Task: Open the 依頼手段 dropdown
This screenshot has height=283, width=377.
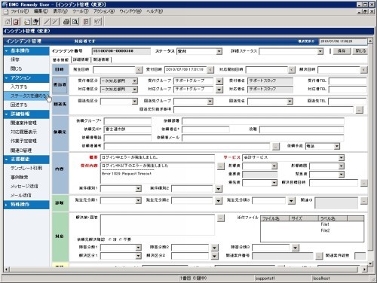Action: point(337,146)
